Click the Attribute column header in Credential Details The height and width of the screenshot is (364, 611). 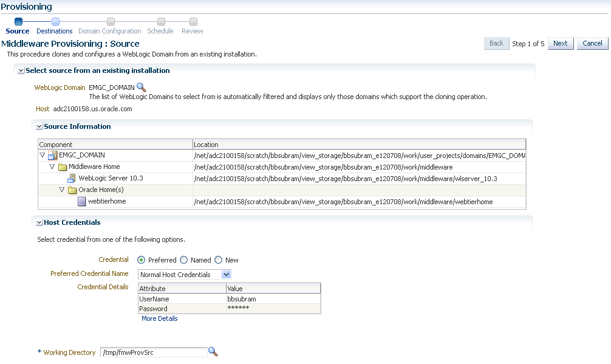(x=182, y=289)
